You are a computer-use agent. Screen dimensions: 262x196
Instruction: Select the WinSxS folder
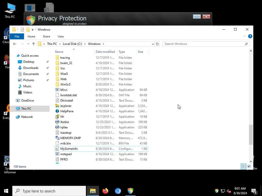click(x=65, y=84)
